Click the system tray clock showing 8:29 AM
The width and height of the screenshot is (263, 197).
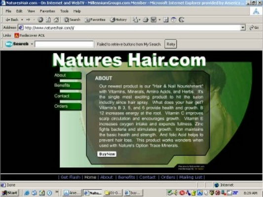[250, 193]
